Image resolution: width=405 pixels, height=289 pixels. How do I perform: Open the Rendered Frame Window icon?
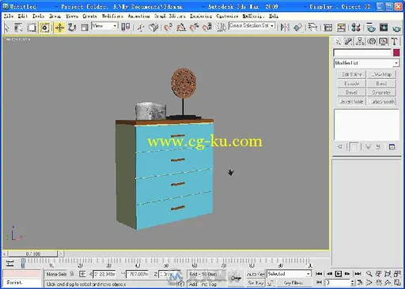coord(384,28)
